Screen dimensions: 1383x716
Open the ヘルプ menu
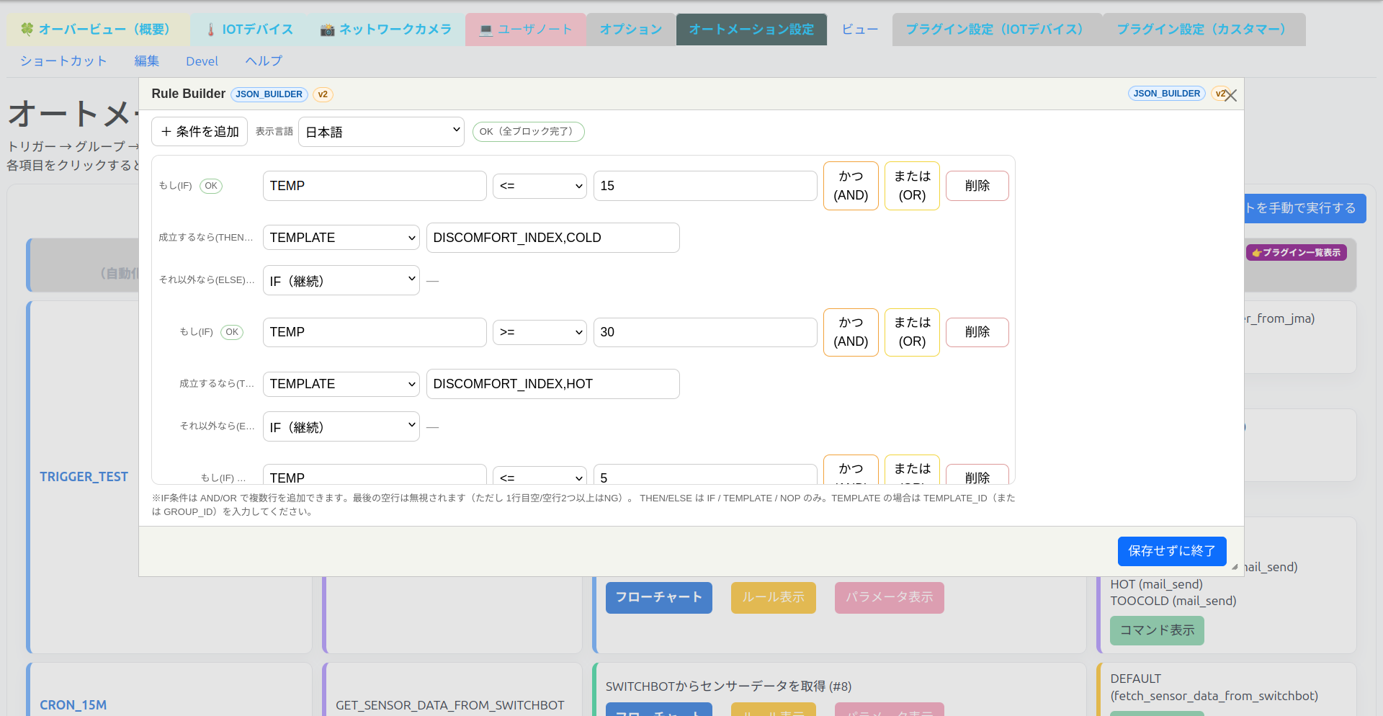(x=264, y=61)
